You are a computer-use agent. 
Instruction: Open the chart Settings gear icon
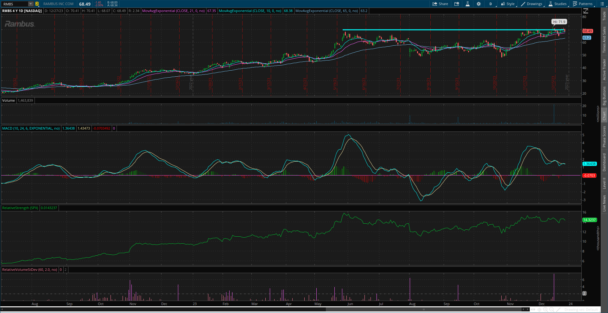478,4
